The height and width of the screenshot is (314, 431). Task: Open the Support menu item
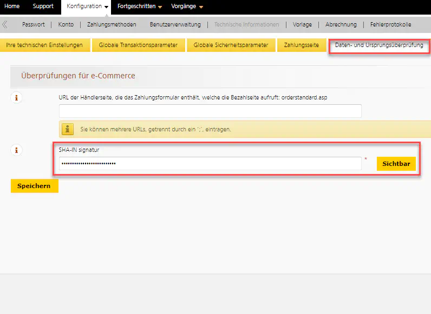[43, 6]
